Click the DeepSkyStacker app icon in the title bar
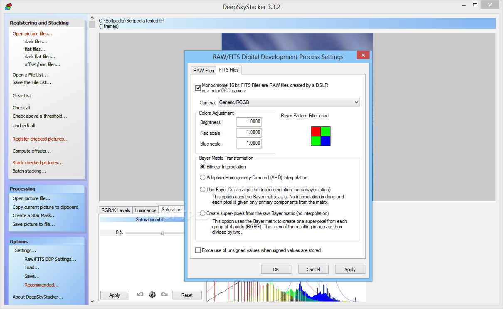503x309 pixels. (8, 6)
